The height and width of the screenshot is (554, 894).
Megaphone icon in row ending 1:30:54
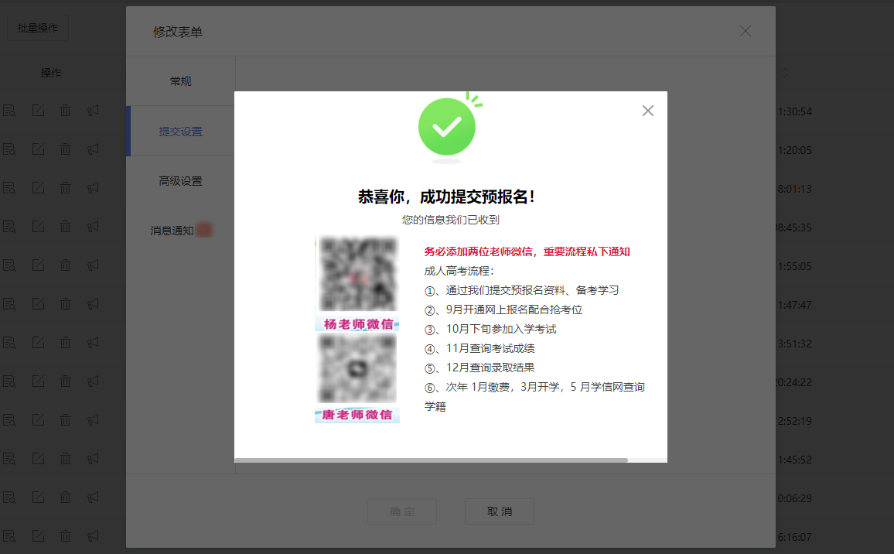(x=93, y=111)
